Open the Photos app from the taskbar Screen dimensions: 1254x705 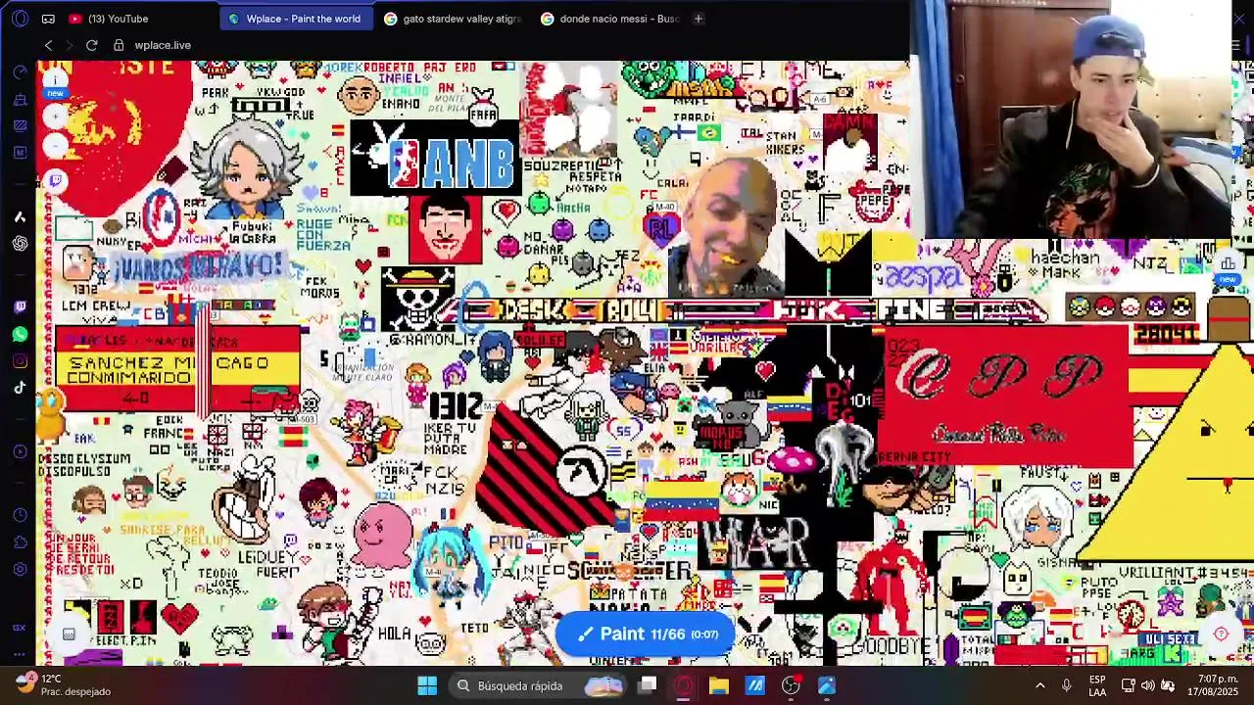click(827, 685)
